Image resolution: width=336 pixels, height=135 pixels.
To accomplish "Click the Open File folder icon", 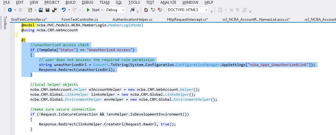I will coord(41,10).
